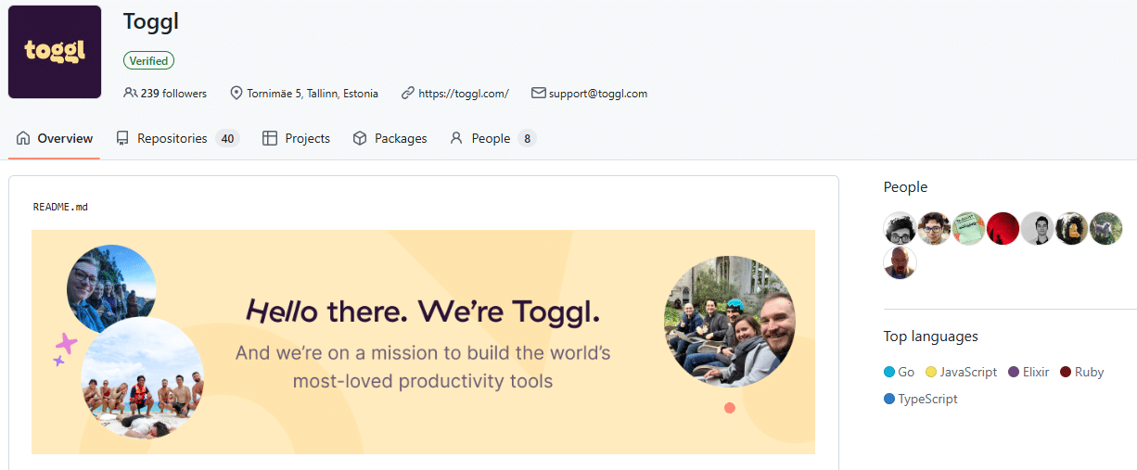Go to the Packages tab
This screenshot has height=470, width=1137.
390,138
